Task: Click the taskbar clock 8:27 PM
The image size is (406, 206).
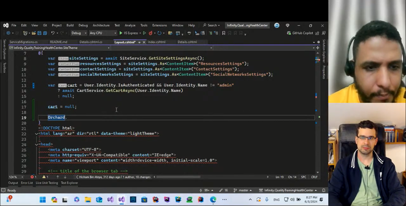Action: click(311, 199)
